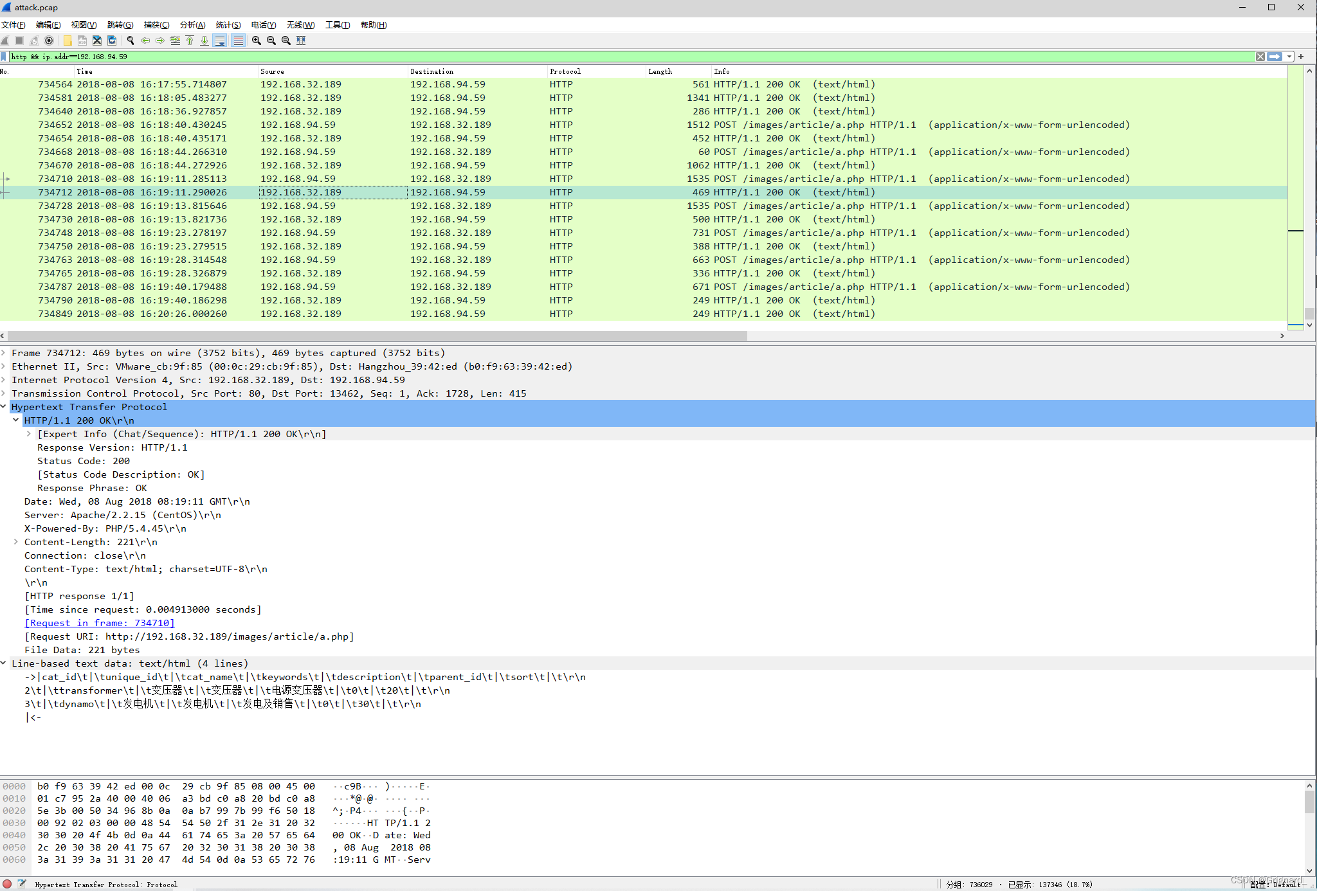Open capture file properties status icon
Viewport: 1317px width, 891px height.
pyautogui.click(x=22, y=884)
